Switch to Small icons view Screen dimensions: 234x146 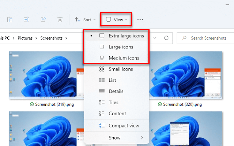[117, 69]
